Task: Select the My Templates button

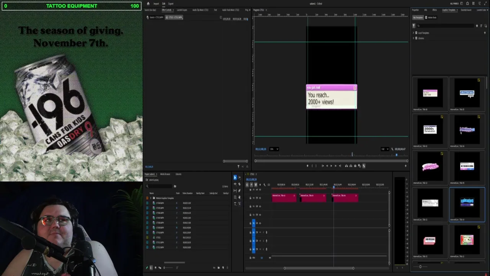Action: pyautogui.click(x=418, y=18)
